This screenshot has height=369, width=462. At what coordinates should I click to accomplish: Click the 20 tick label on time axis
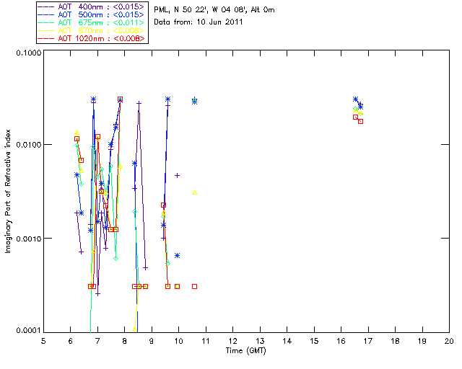[449, 340]
